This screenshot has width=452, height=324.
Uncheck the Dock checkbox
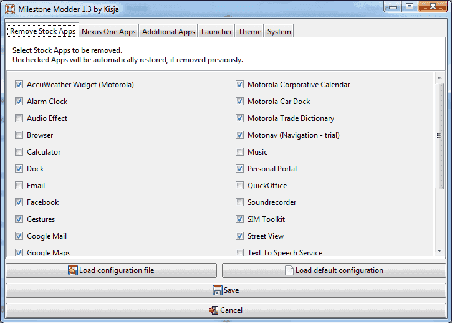[x=19, y=169]
